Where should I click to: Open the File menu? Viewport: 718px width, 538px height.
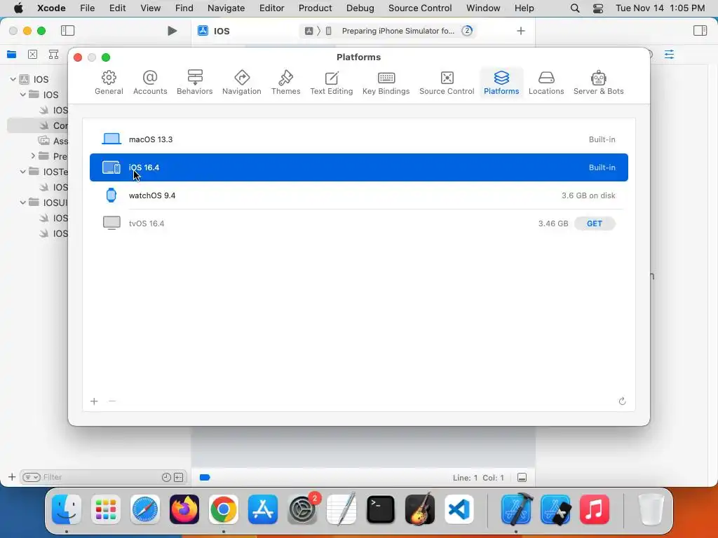click(x=87, y=8)
